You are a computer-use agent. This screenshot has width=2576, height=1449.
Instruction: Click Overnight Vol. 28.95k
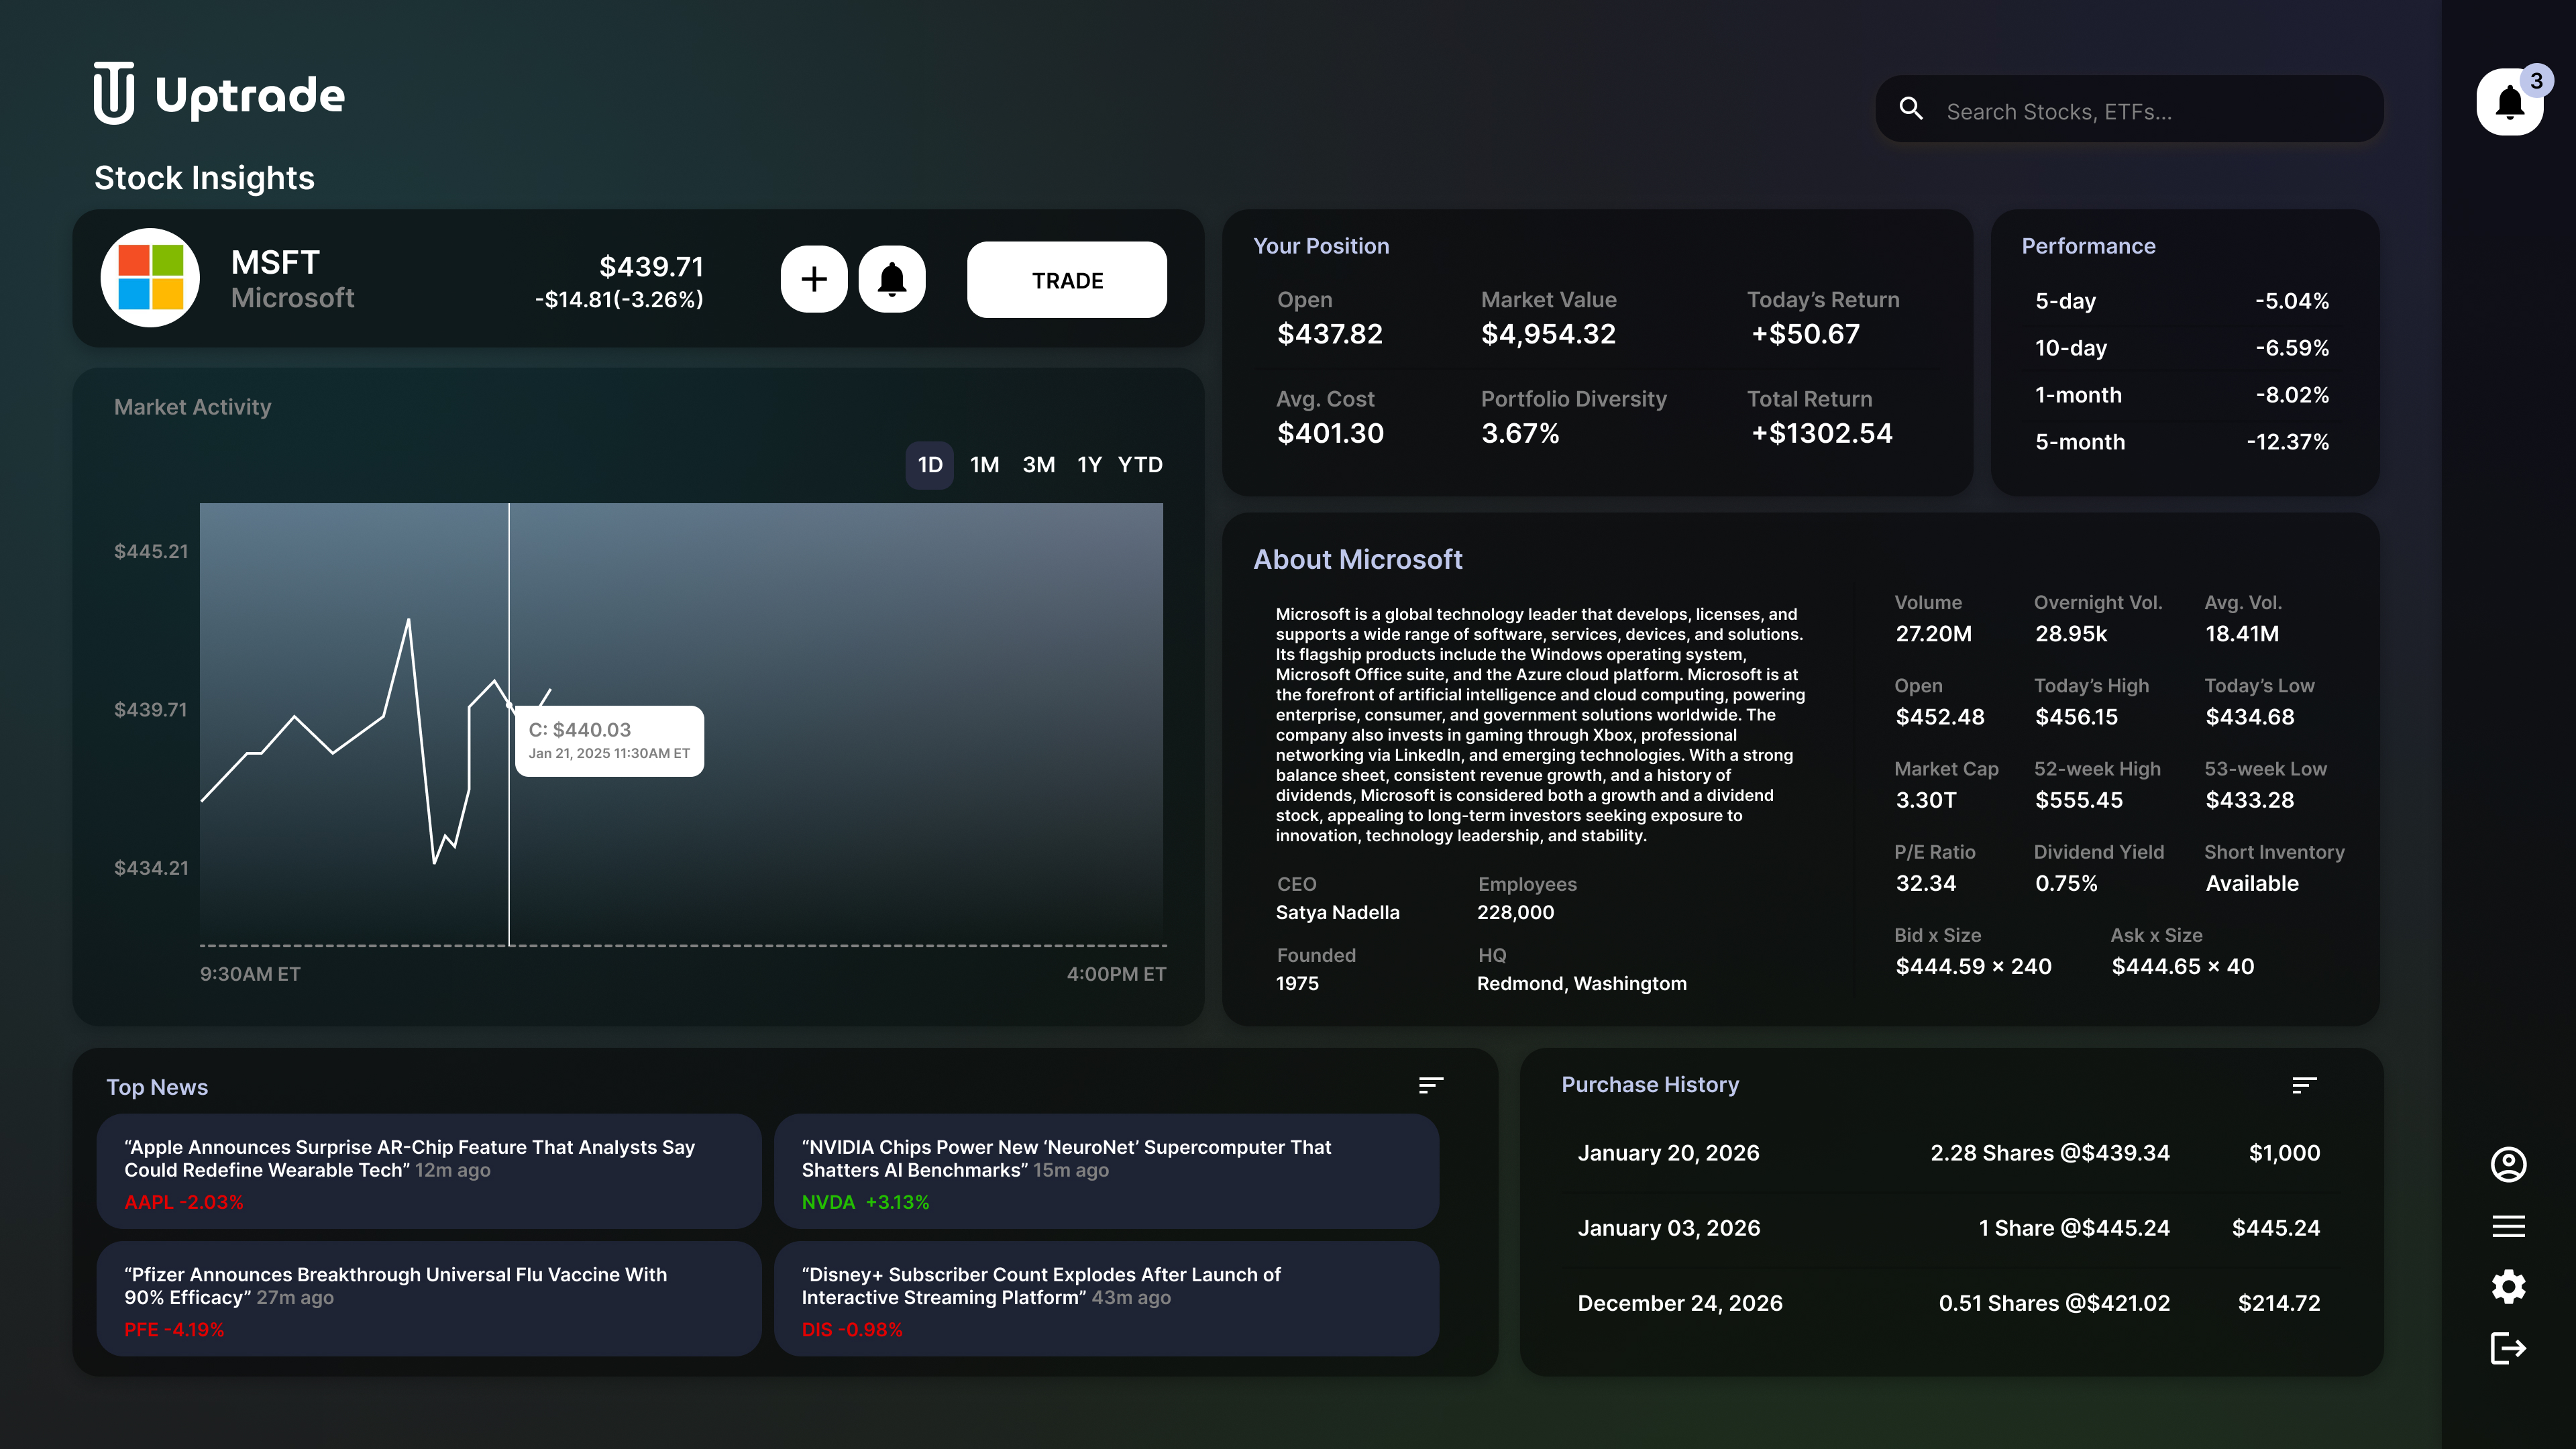click(2098, 619)
